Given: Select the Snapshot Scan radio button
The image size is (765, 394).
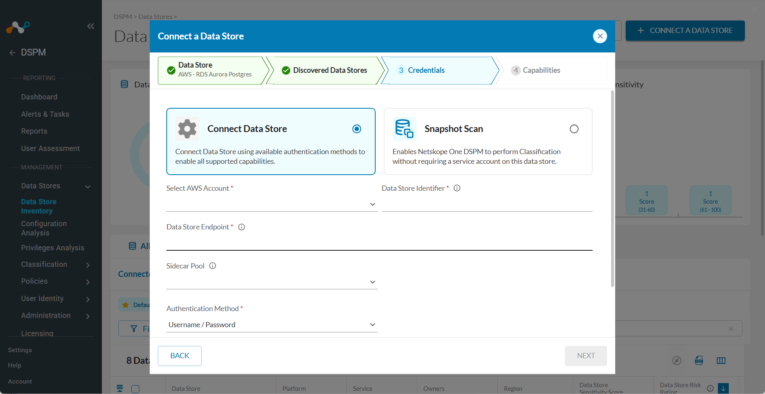Looking at the screenshot, I should [574, 129].
